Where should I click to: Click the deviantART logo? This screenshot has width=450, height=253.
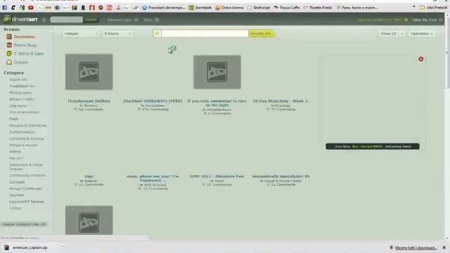coord(20,20)
